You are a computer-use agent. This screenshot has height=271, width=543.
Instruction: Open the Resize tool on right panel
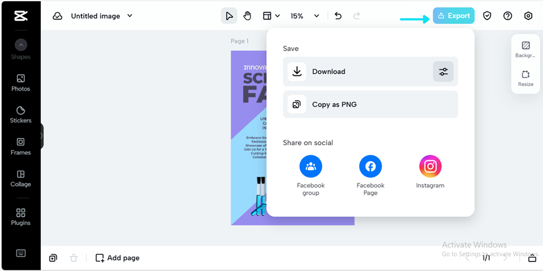tap(526, 79)
